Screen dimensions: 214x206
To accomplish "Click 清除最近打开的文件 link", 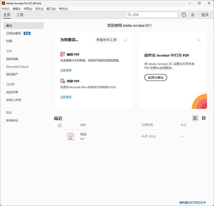I will 193,202.
